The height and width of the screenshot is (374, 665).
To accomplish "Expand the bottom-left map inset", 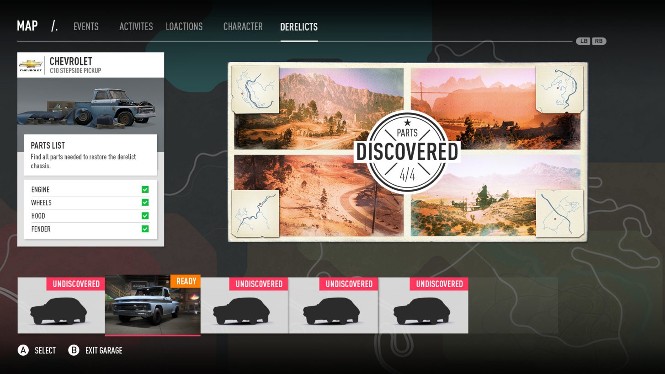I will pos(255,213).
